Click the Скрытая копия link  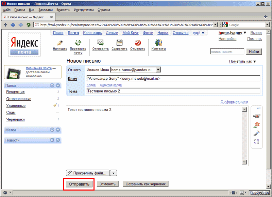point(111,85)
